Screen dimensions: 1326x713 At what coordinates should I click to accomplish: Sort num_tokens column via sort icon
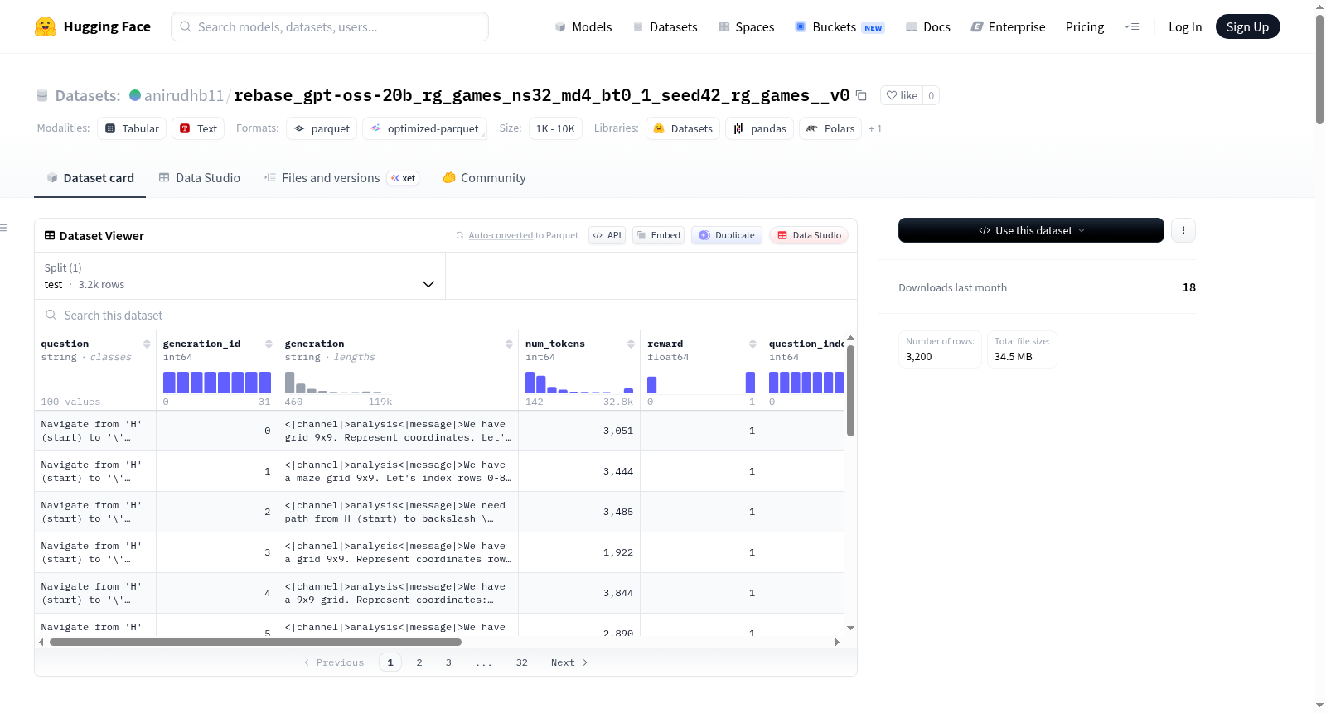tap(631, 344)
